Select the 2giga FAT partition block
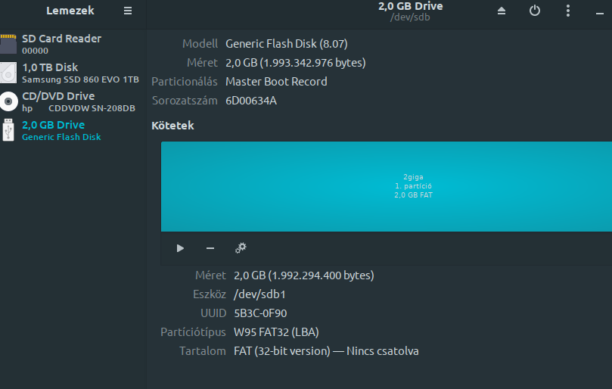 click(386, 186)
